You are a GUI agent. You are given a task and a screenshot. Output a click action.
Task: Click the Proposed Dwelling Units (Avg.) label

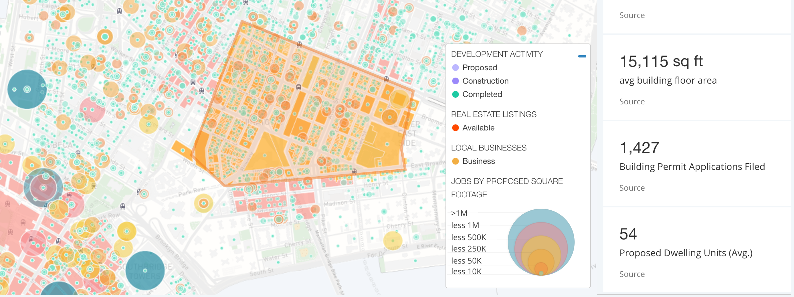pos(686,253)
